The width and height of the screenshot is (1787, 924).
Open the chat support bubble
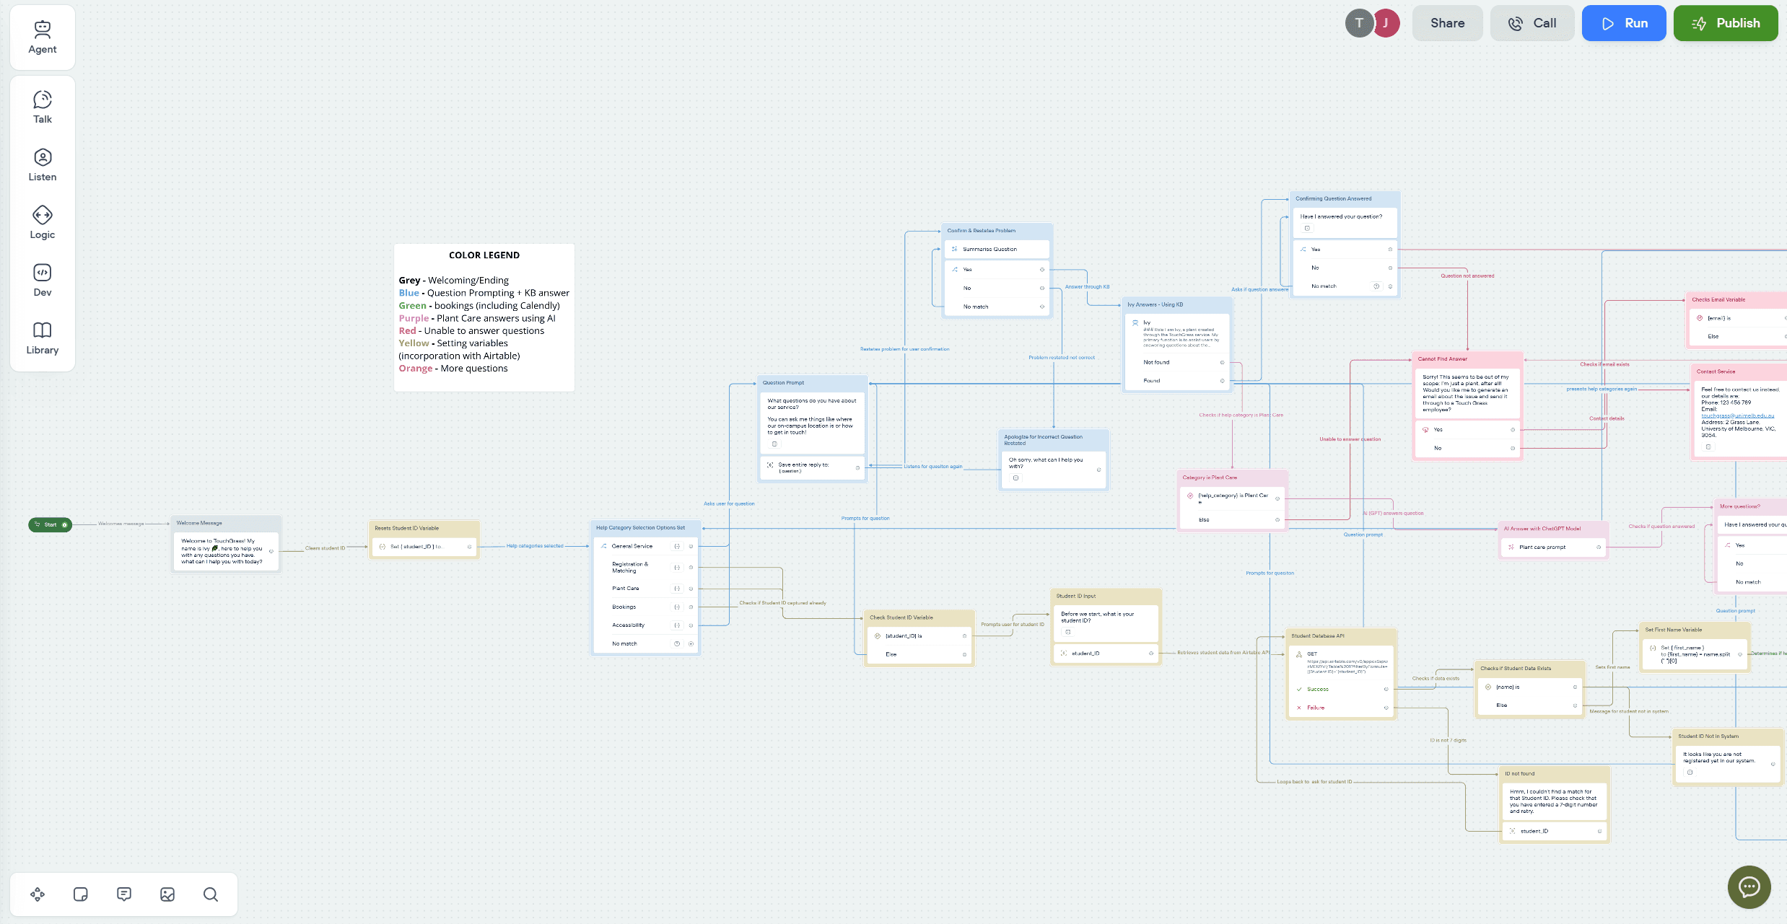click(x=1749, y=886)
